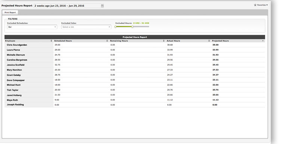This screenshot has width=288, height=144.
Task: Click the 27.33 Projected Hours value
Action: point(215,70)
